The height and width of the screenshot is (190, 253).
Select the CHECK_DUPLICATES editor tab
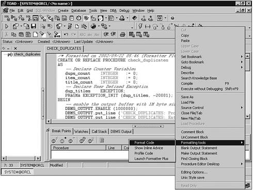coord(64,49)
